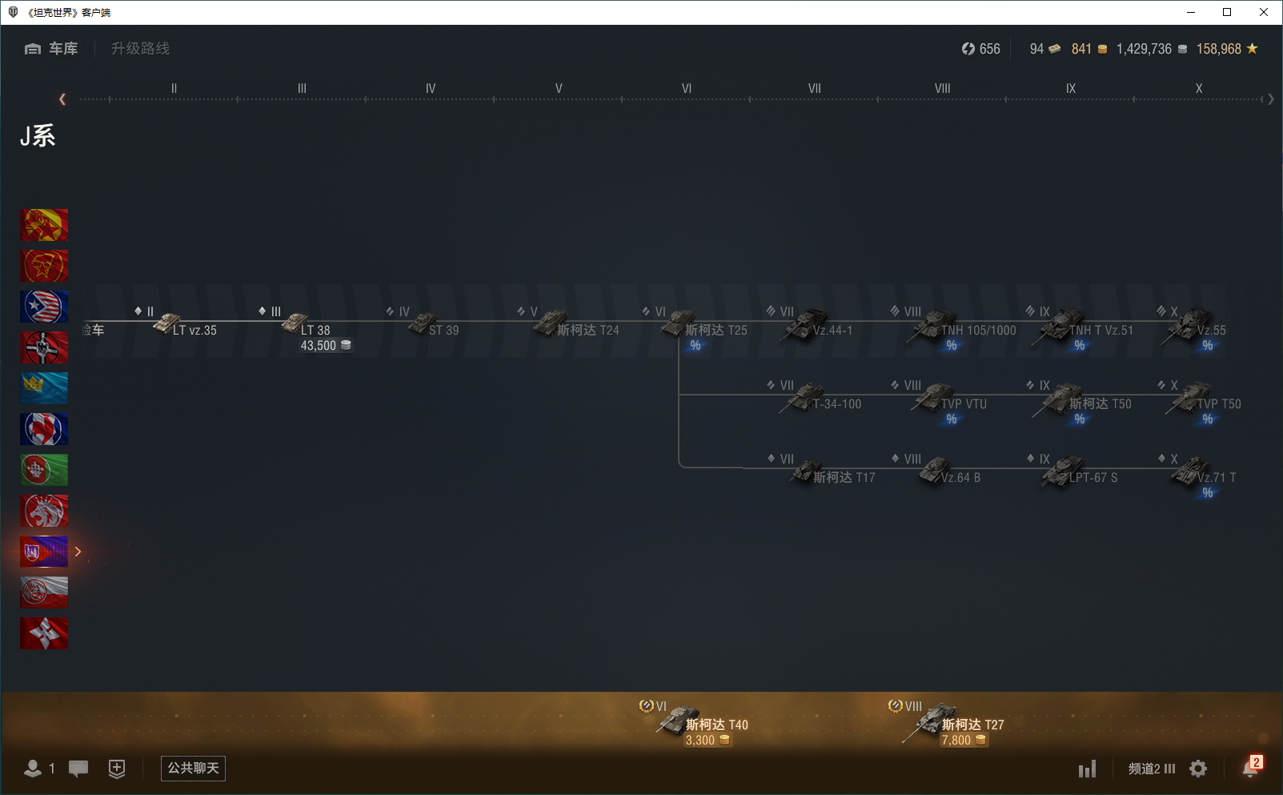Image resolution: width=1283 pixels, height=795 pixels.
Task: Select the Japan nation flag
Action: click(x=44, y=633)
